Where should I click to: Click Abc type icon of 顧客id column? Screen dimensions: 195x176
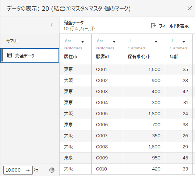(100, 41)
